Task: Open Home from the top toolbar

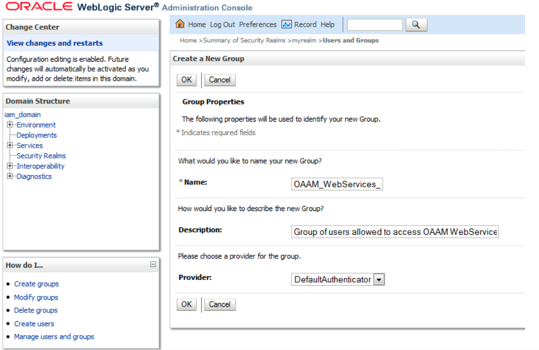Action: (196, 25)
